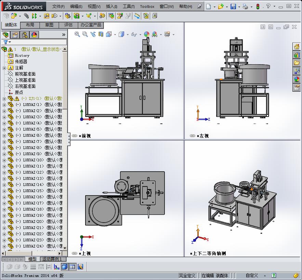Expand the 注解 annotations folder
This screenshot has height=280, width=302.
point(4,68)
